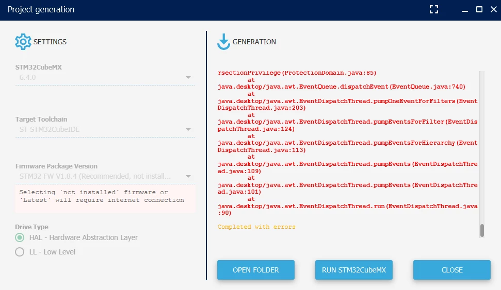
Task: Select HAL - Hardware Abstraction Layer radio button
Action: [x=20, y=237]
